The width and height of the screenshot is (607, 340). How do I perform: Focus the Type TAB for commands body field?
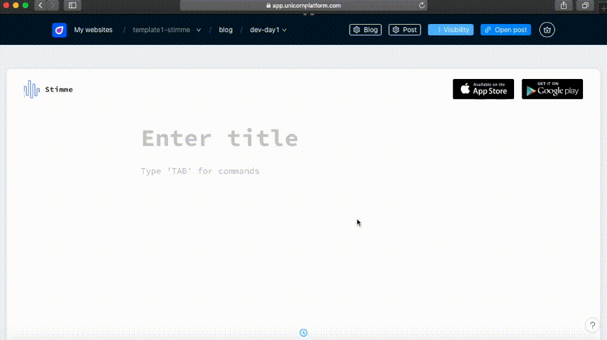[200, 171]
